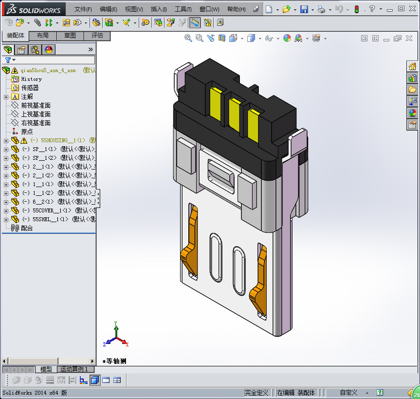Expand the 55HOUSING_1<1> component

(6, 141)
